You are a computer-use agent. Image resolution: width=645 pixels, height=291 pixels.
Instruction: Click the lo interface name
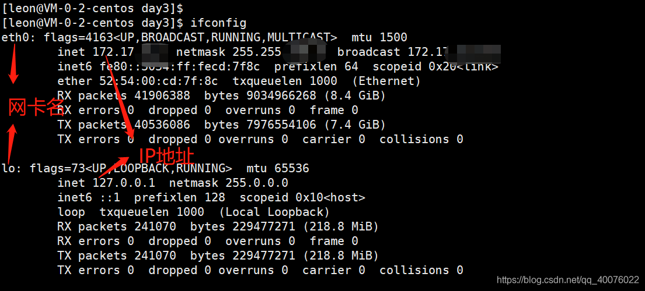click(8, 168)
